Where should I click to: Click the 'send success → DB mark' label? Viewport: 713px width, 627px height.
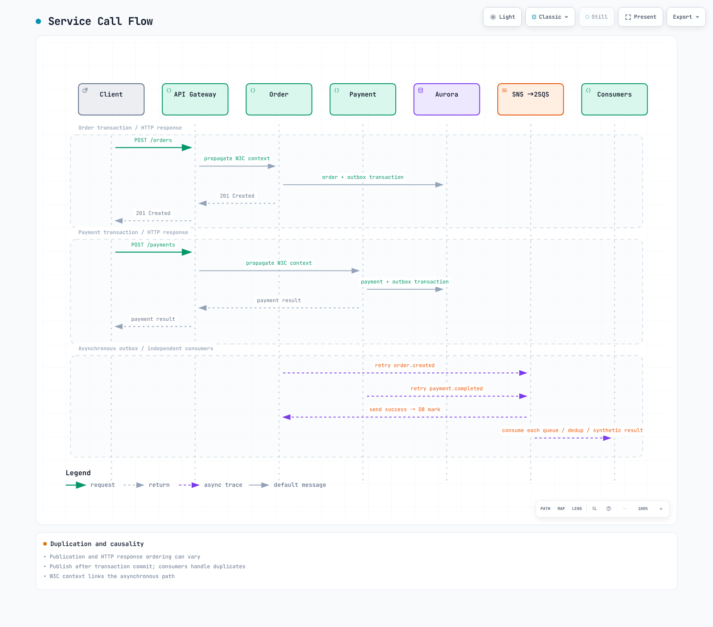[405, 409]
